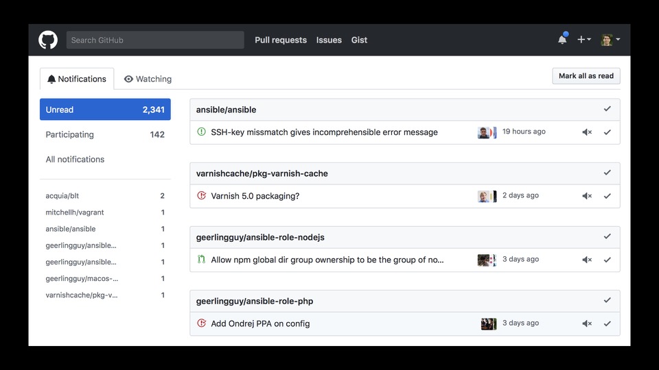Select the Participating filter
The image size is (659, 370).
[105, 135]
